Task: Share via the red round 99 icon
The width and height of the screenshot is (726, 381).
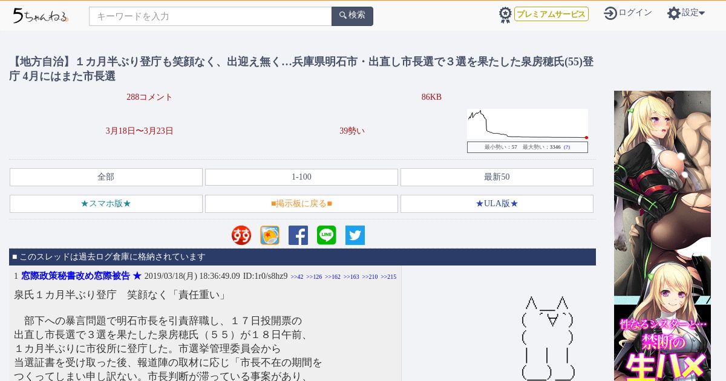Action: (x=241, y=235)
